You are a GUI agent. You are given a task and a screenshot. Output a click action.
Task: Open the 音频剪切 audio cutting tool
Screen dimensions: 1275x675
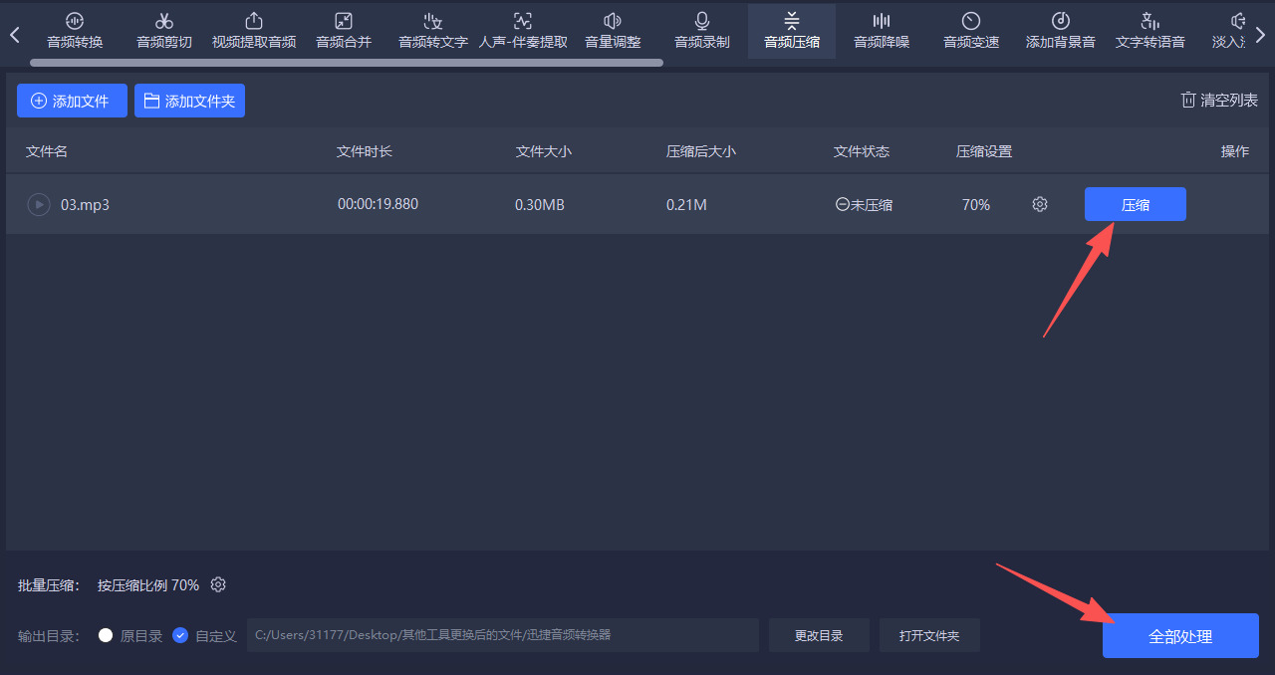(163, 30)
